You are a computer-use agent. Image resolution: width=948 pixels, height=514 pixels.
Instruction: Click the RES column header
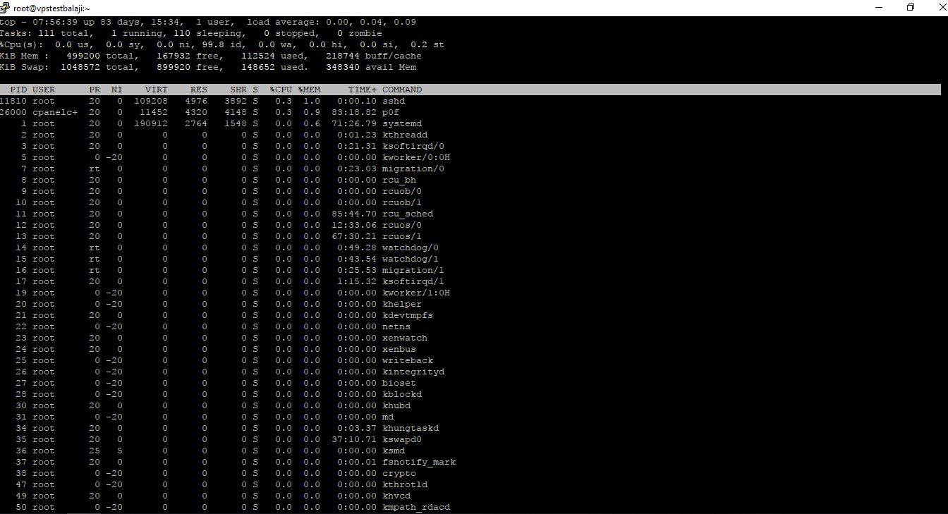(199, 90)
